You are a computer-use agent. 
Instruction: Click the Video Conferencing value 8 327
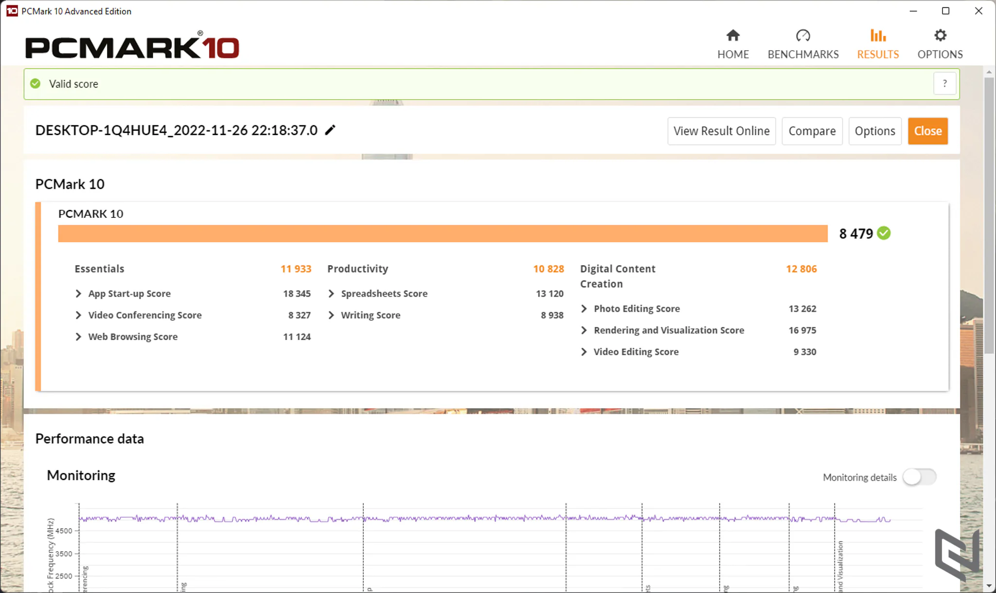pos(299,315)
